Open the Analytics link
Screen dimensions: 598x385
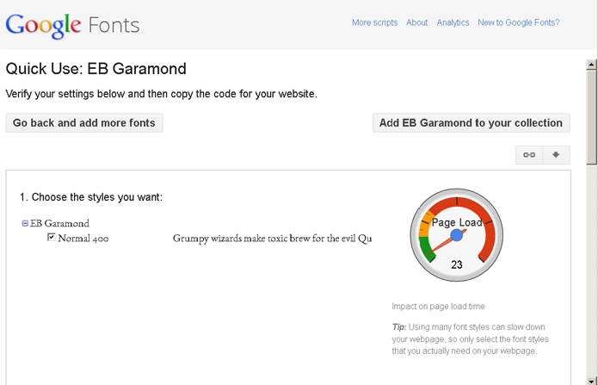coord(453,22)
